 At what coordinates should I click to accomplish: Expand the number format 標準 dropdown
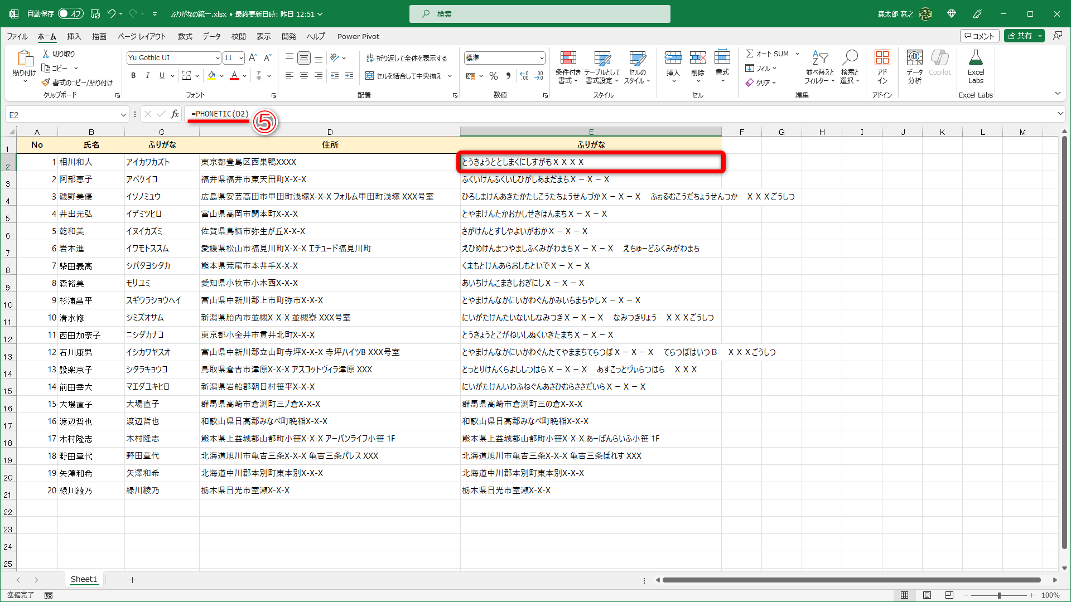542,57
